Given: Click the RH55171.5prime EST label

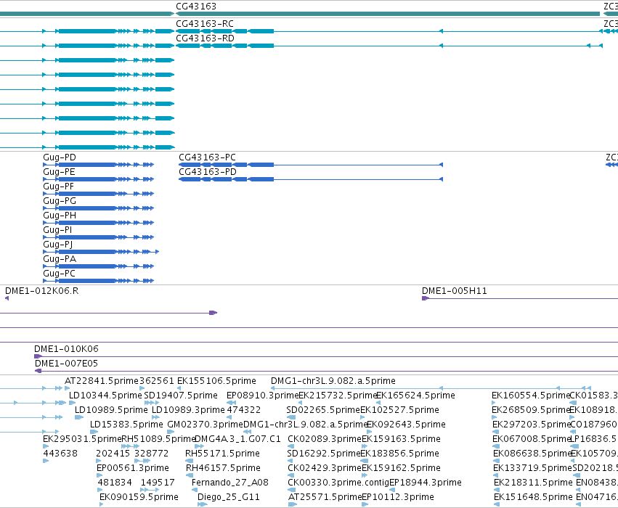Looking at the screenshot, I should (223, 454).
